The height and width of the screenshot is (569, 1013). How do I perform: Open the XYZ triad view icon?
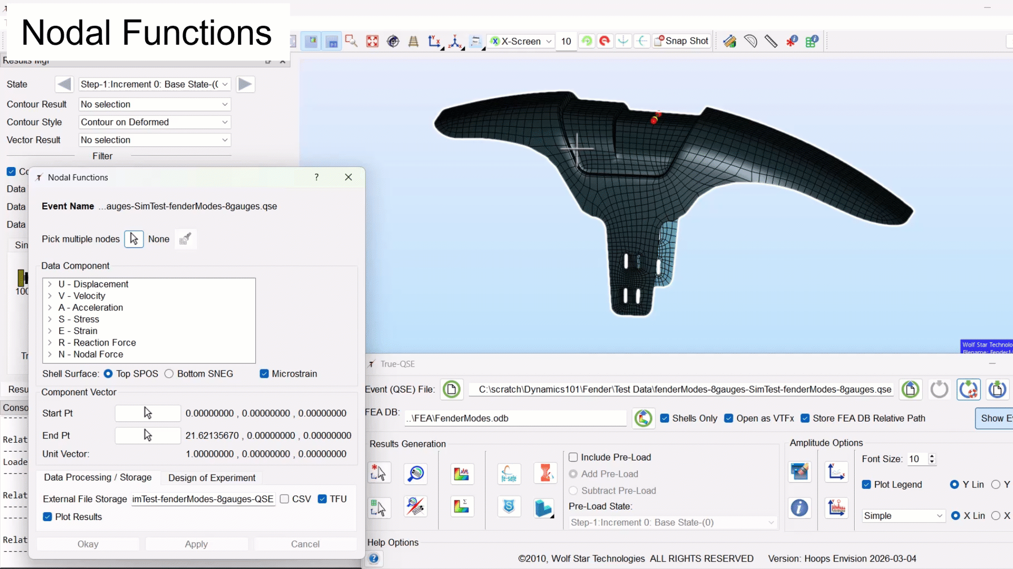coord(456,41)
